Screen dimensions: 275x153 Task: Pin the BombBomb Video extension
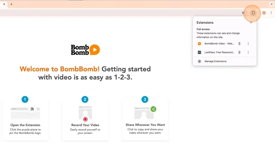[239, 43]
